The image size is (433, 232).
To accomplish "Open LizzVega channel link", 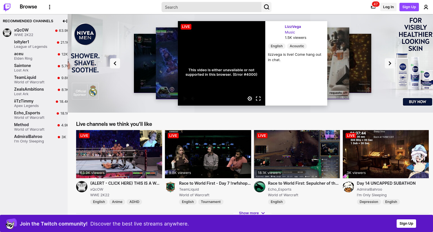I will click(x=293, y=27).
